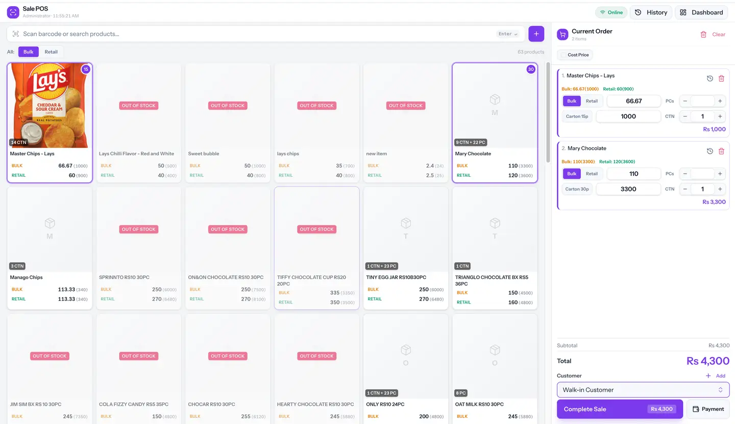Click the Complete Sale button
The width and height of the screenshot is (735, 424).
click(x=620, y=409)
